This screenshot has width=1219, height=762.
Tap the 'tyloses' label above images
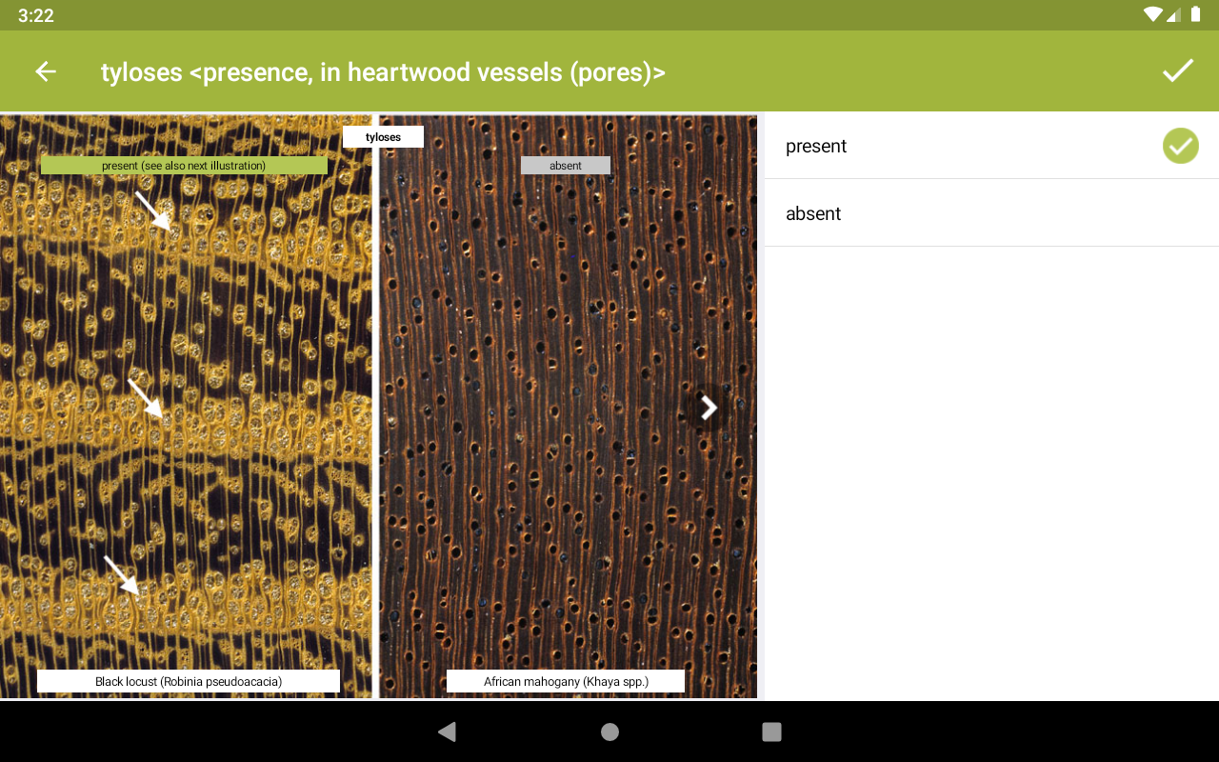383,137
